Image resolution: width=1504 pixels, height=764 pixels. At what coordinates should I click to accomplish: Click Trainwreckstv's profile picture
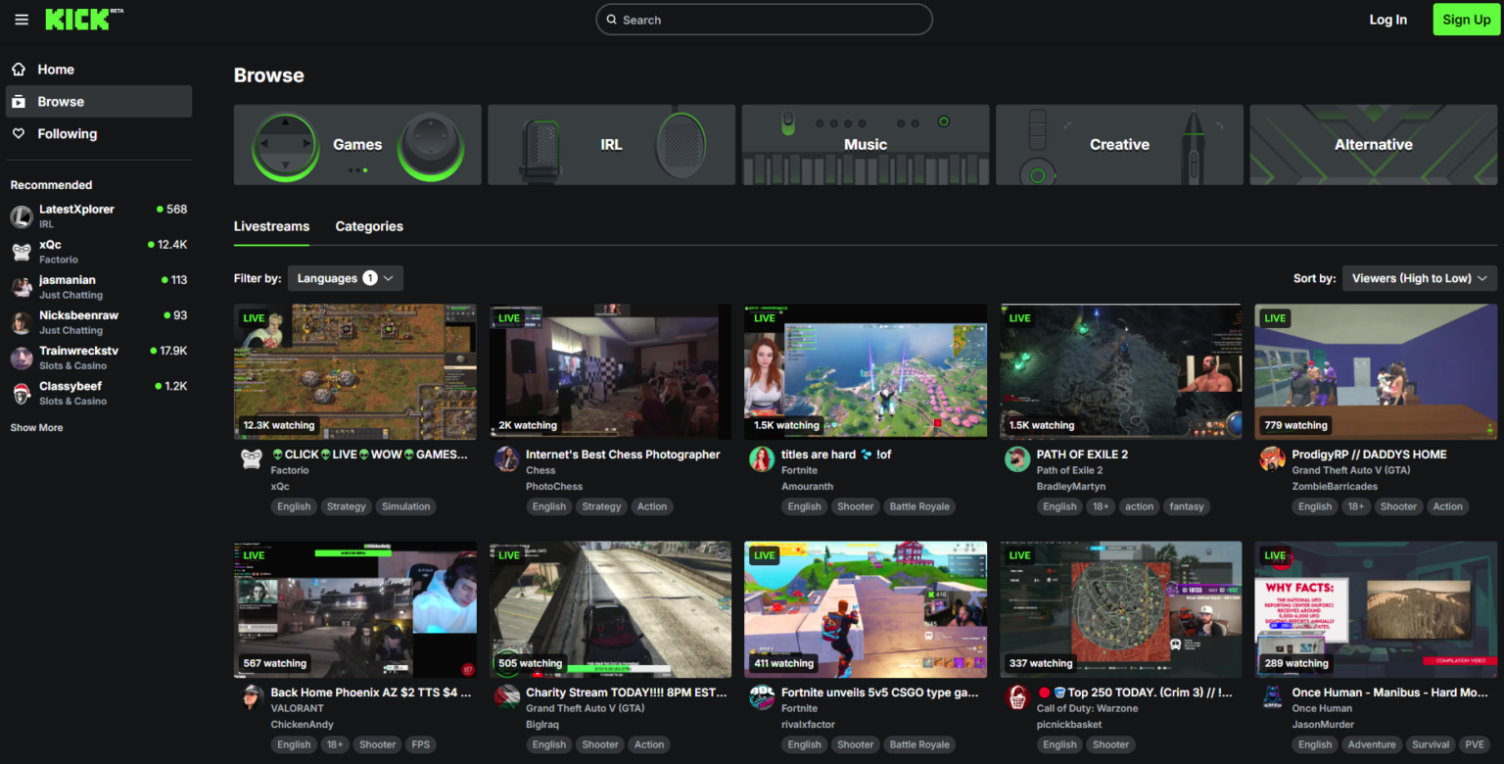tap(22, 358)
